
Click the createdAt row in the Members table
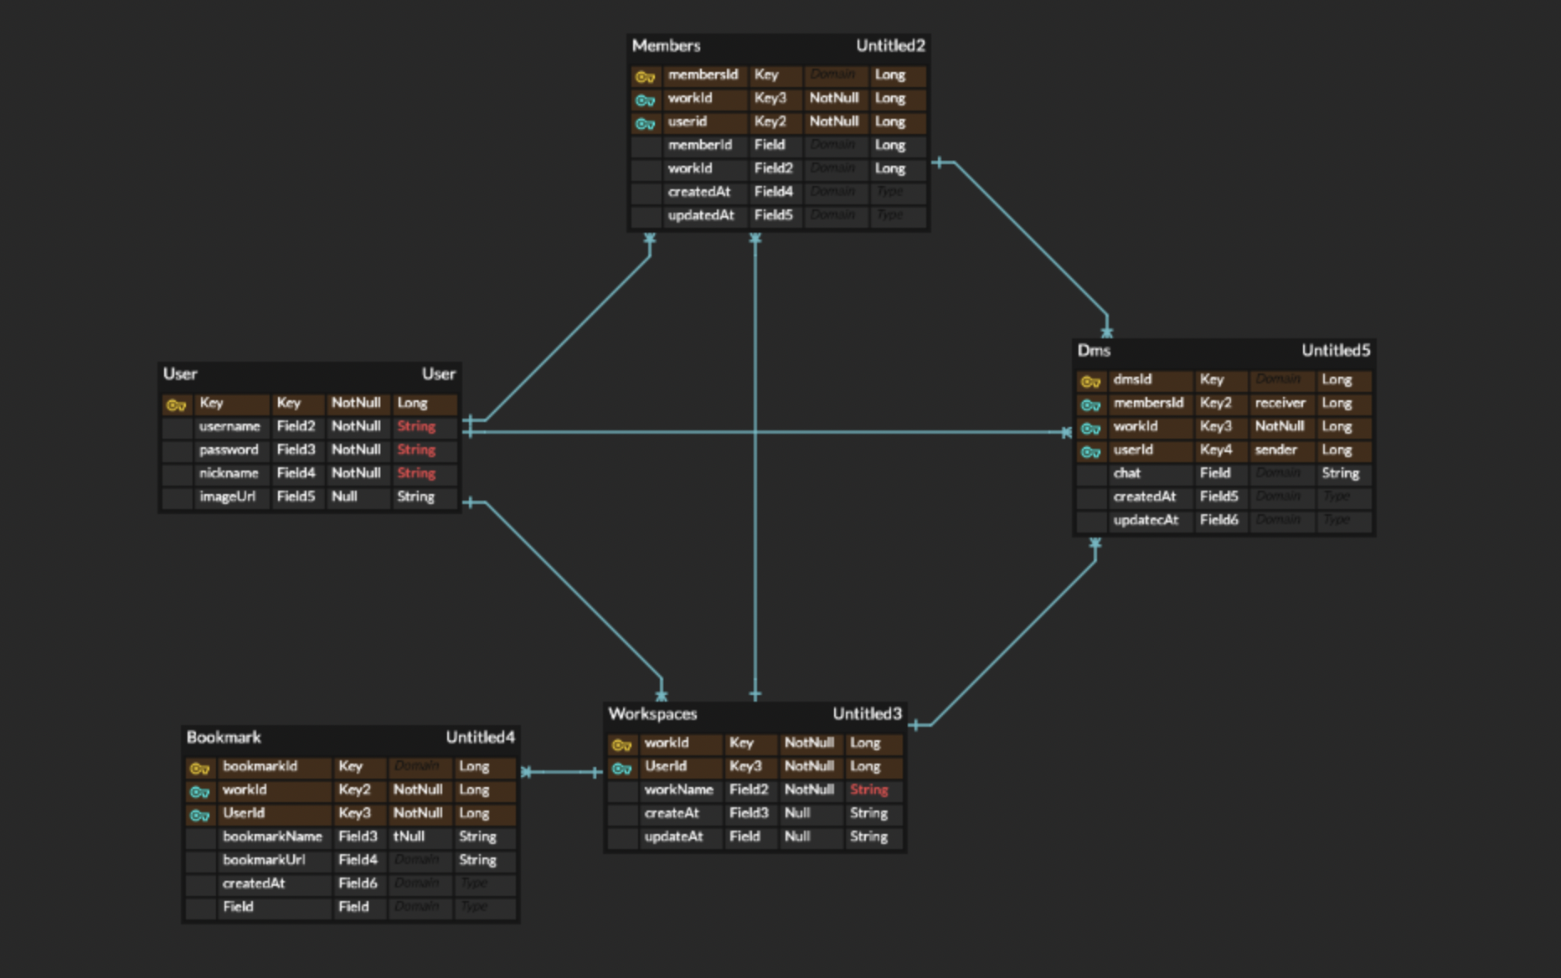tap(701, 192)
